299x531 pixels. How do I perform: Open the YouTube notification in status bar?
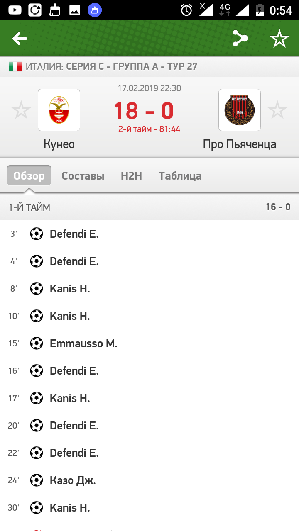[15, 10]
